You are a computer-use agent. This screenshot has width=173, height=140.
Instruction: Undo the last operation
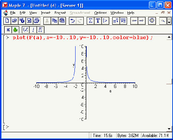(73, 21)
